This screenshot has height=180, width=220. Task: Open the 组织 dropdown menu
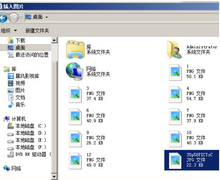pos(9,31)
